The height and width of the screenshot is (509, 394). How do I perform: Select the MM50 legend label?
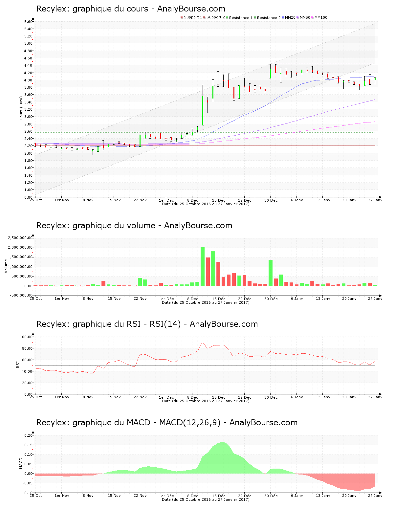305,17
